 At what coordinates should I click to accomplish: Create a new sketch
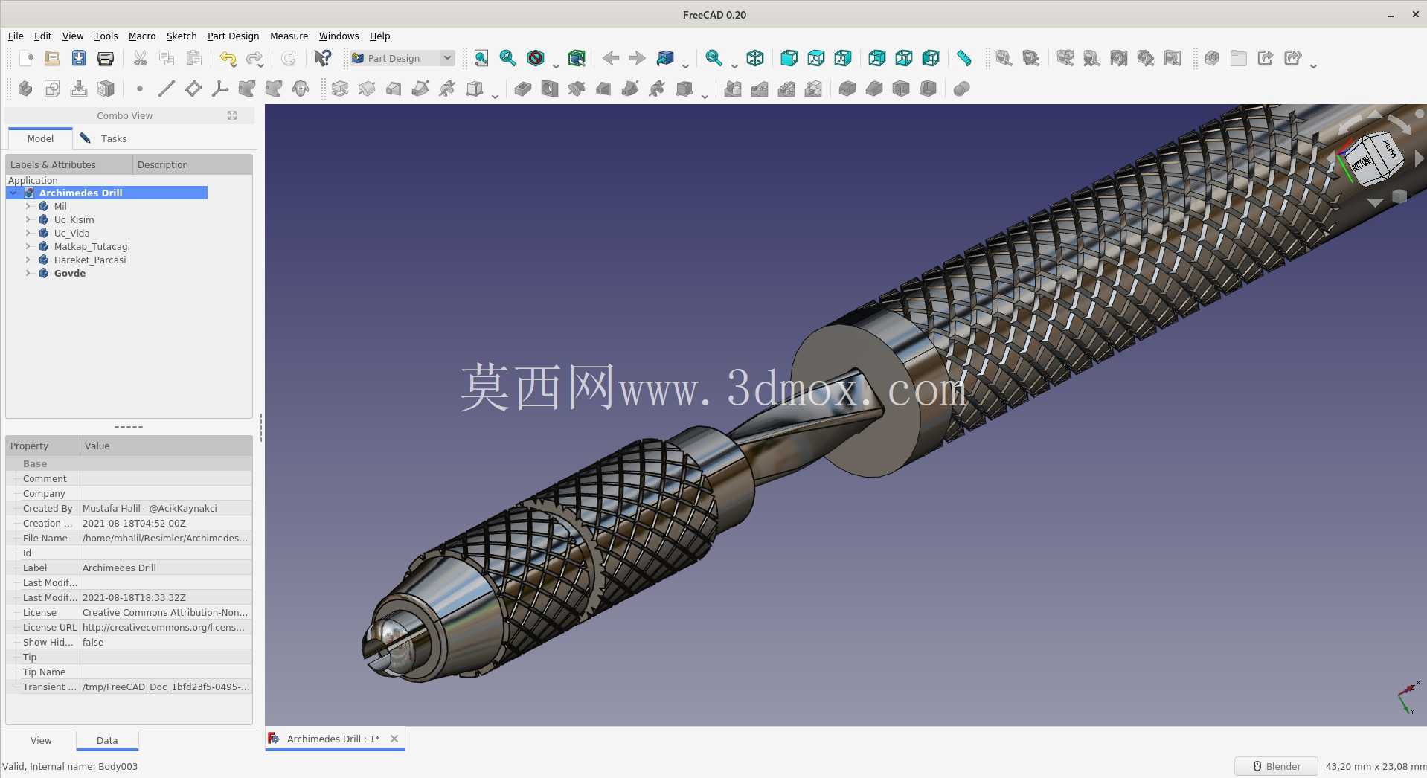tap(52, 89)
